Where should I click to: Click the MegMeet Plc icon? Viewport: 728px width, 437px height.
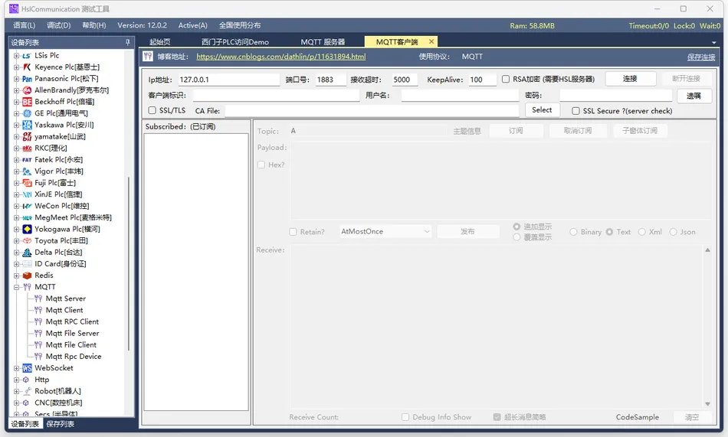tap(27, 218)
